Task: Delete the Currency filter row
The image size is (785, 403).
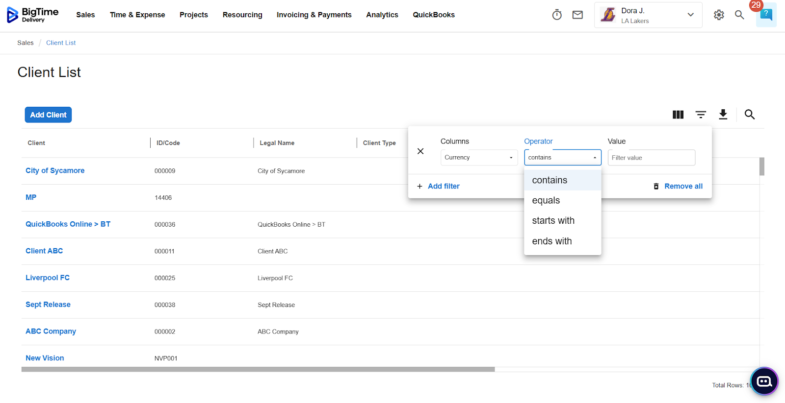Action: pyautogui.click(x=420, y=151)
